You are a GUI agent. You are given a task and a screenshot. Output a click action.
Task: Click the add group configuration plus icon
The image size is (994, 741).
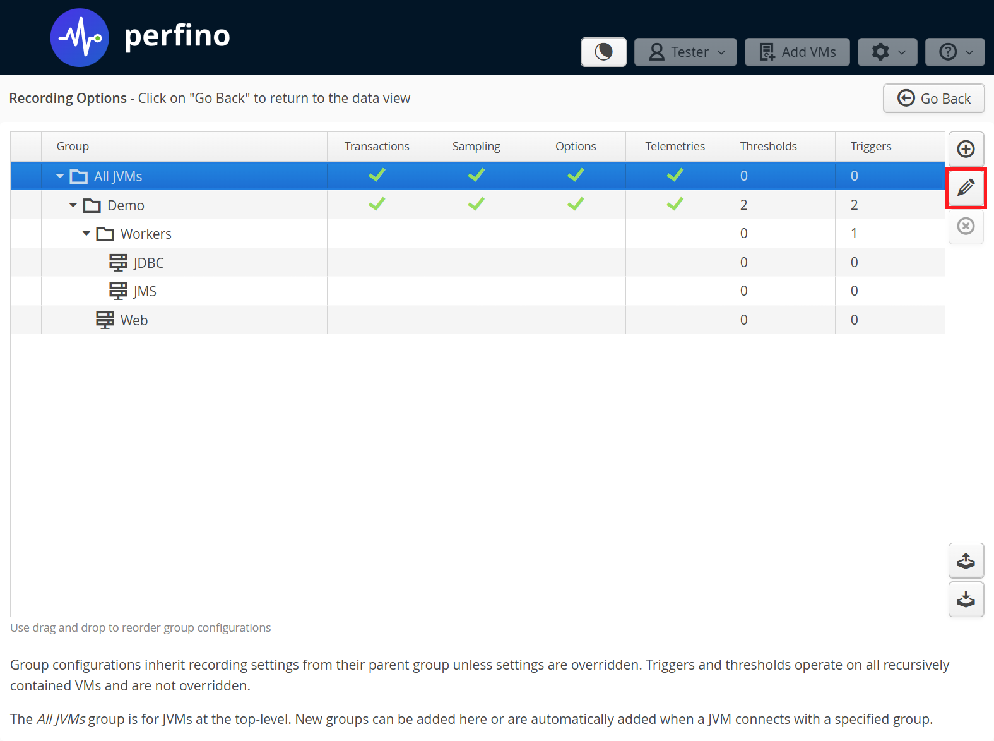[x=966, y=149]
